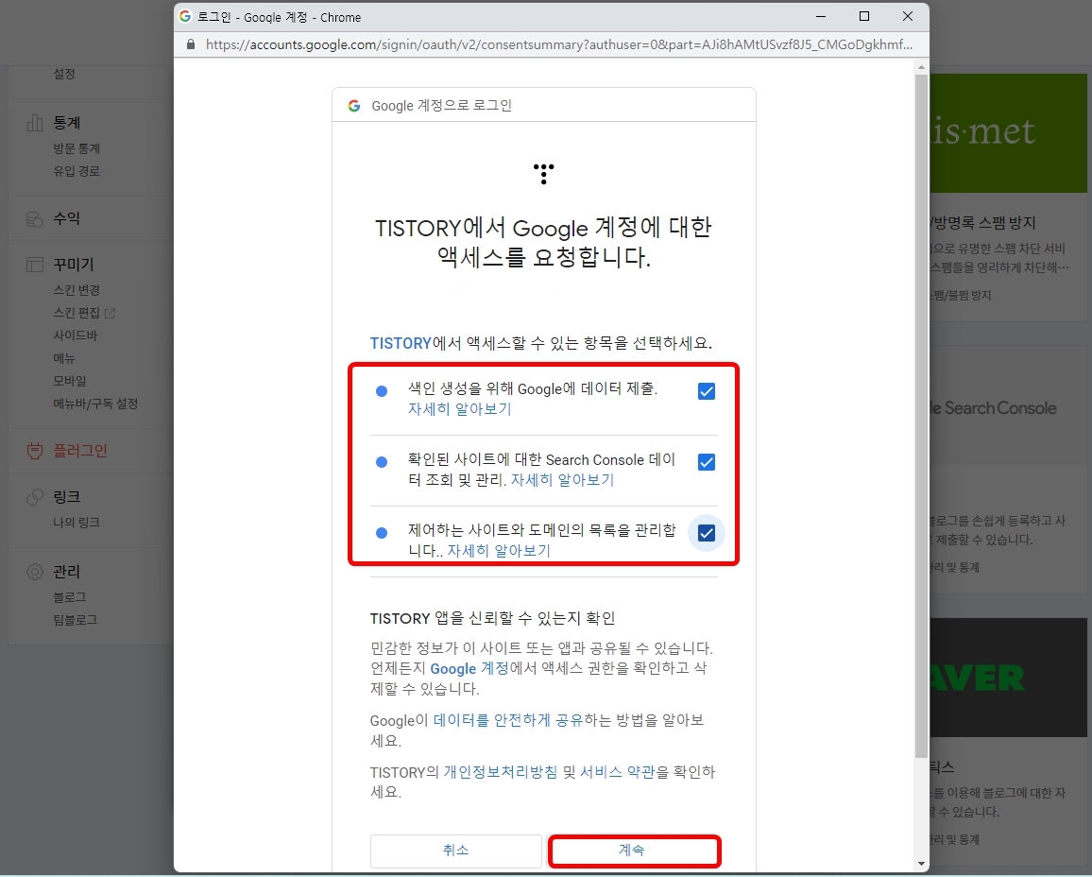Click the Google favicon in popup title bar
The image size is (1092, 877).
[x=185, y=16]
